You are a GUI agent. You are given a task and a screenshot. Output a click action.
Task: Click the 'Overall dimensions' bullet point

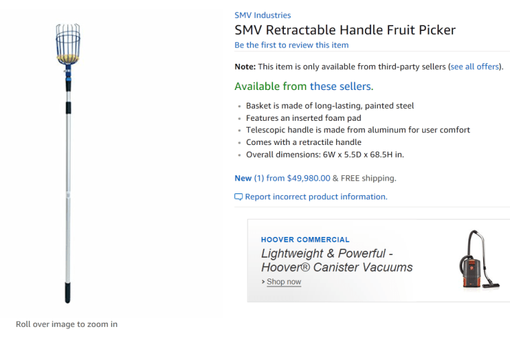pos(325,154)
